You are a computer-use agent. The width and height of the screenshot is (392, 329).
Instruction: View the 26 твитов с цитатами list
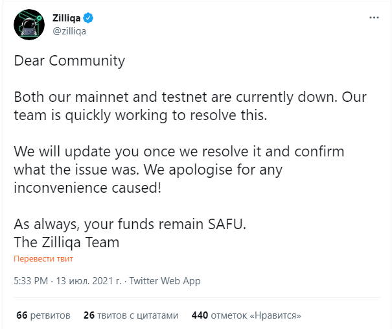[131, 315]
